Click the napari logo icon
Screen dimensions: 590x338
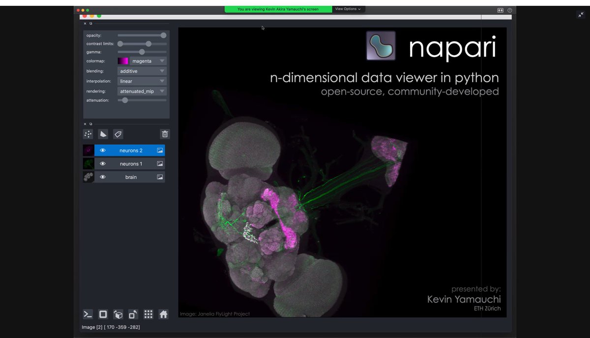[x=381, y=46]
